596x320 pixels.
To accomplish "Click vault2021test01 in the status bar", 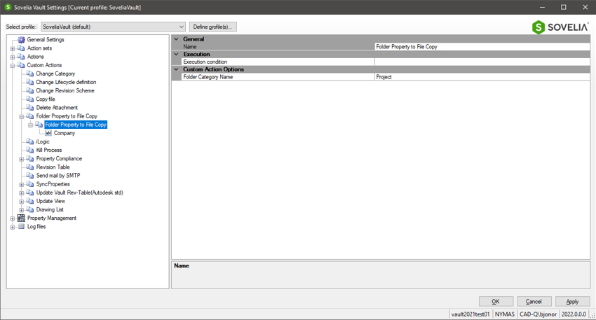I will 470,314.
